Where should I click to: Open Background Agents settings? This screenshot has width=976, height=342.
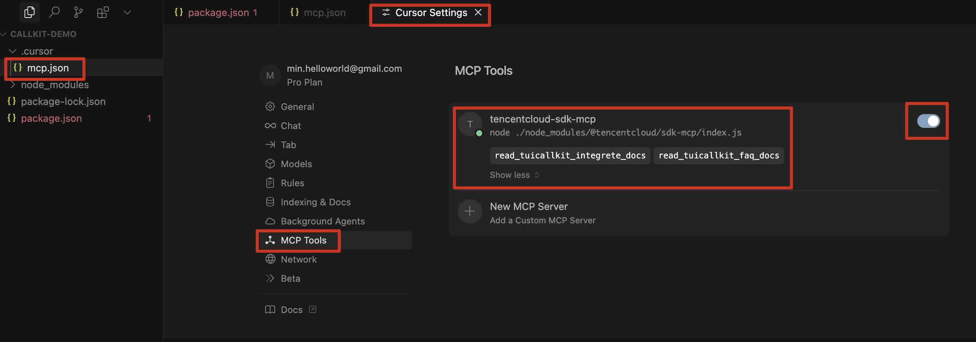336,221
